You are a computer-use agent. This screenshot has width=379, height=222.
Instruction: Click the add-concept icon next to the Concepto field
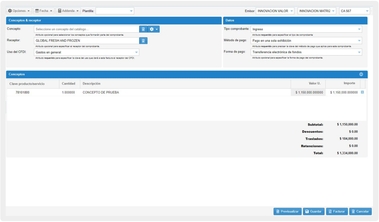point(143,29)
